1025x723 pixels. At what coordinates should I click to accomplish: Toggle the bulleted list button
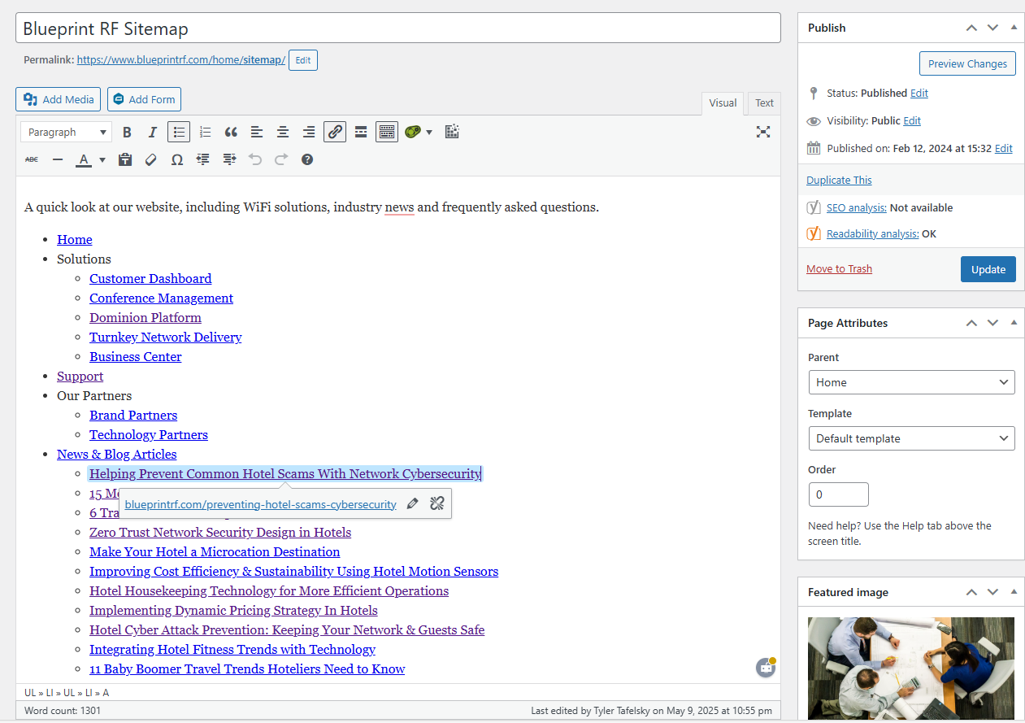pos(179,132)
